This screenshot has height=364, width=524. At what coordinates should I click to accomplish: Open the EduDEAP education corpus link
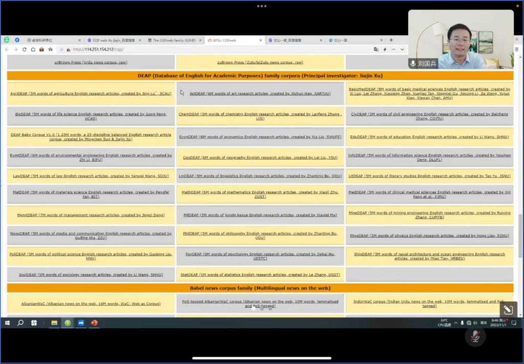click(x=429, y=137)
